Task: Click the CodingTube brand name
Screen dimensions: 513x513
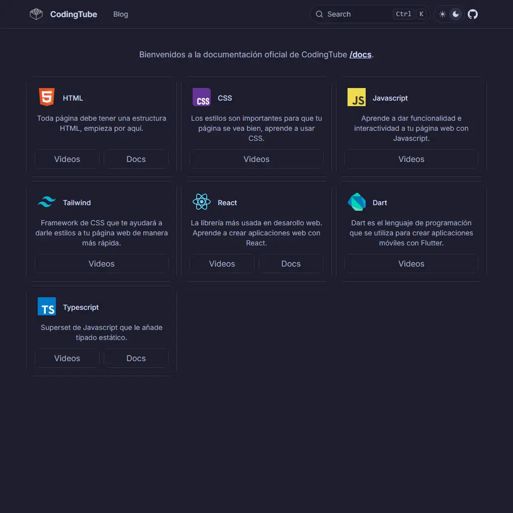Action: pos(73,14)
